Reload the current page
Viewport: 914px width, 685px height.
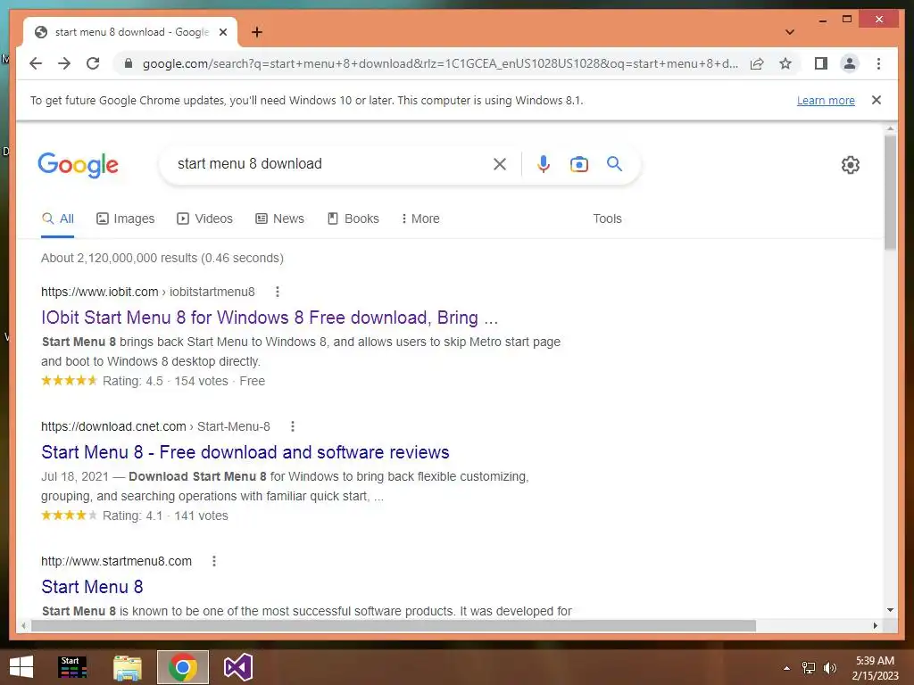pyautogui.click(x=93, y=63)
